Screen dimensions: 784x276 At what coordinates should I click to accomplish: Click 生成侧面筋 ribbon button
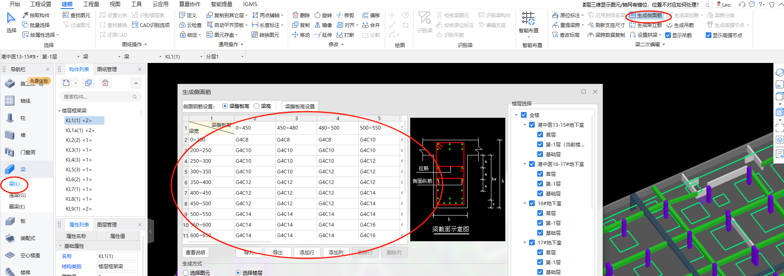(646, 15)
